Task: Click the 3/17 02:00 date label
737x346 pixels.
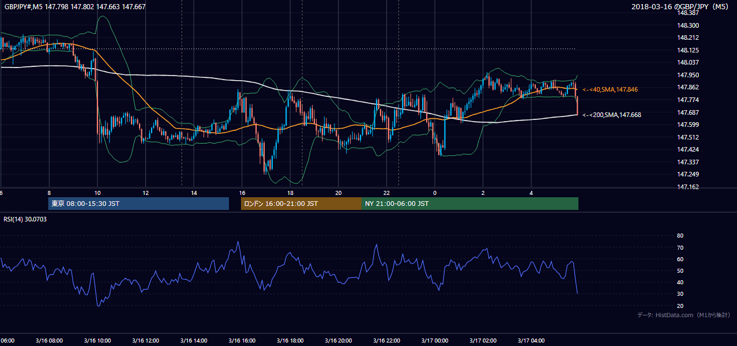Action: pos(483,340)
